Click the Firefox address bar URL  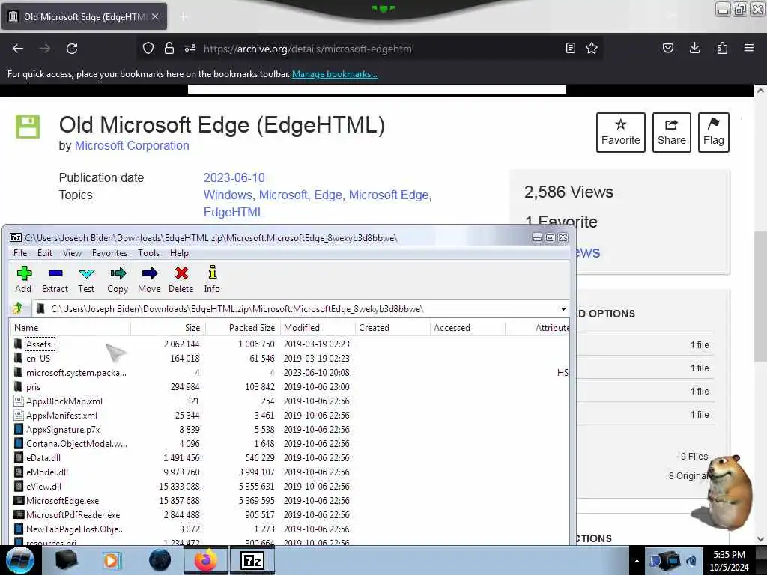[x=308, y=49]
